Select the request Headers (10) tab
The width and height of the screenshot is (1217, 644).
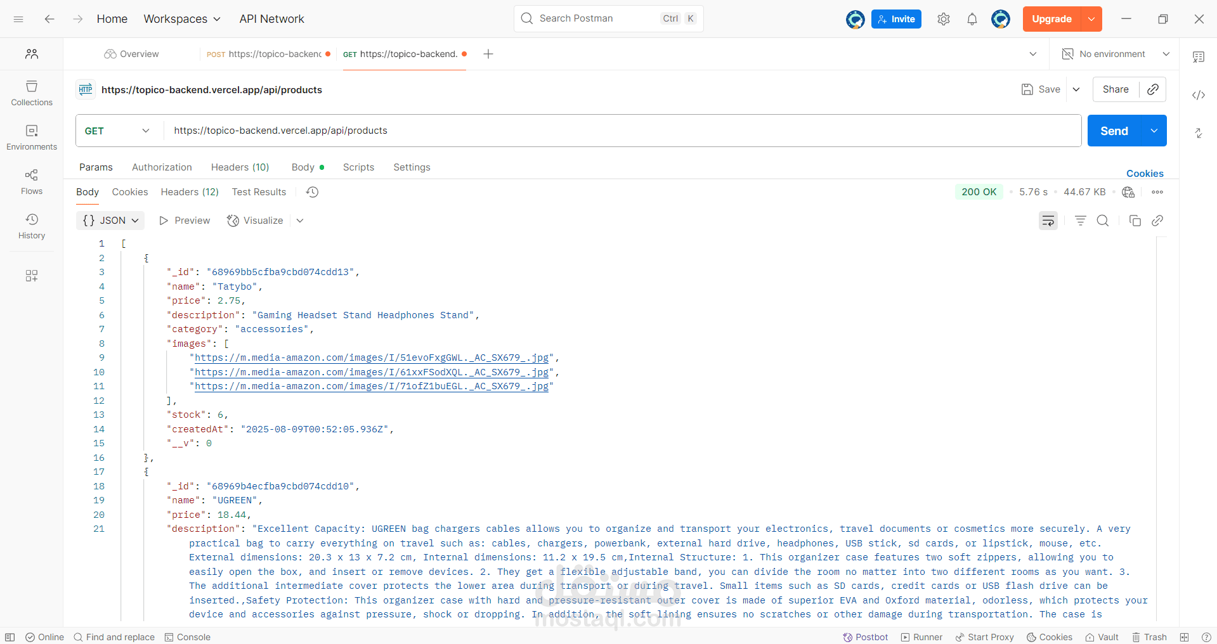pyautogui.click(x=240, y=167)
